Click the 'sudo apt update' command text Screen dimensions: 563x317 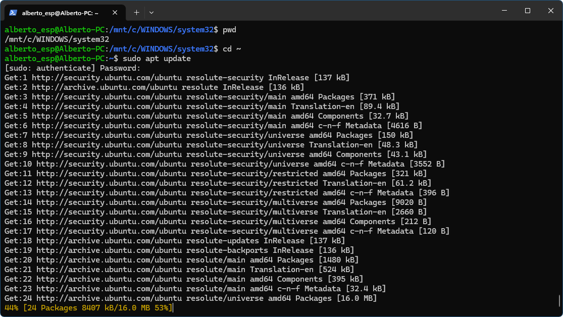tap(157, 59)
